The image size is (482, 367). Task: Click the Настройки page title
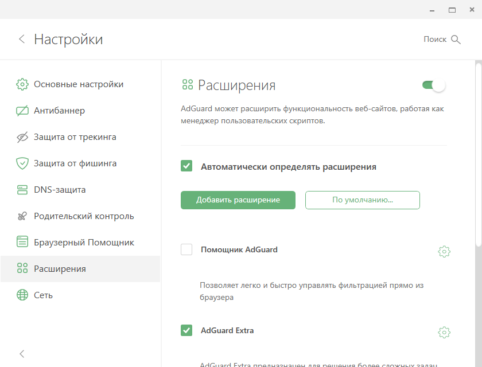pyautogui.click(x=68, y=40)
